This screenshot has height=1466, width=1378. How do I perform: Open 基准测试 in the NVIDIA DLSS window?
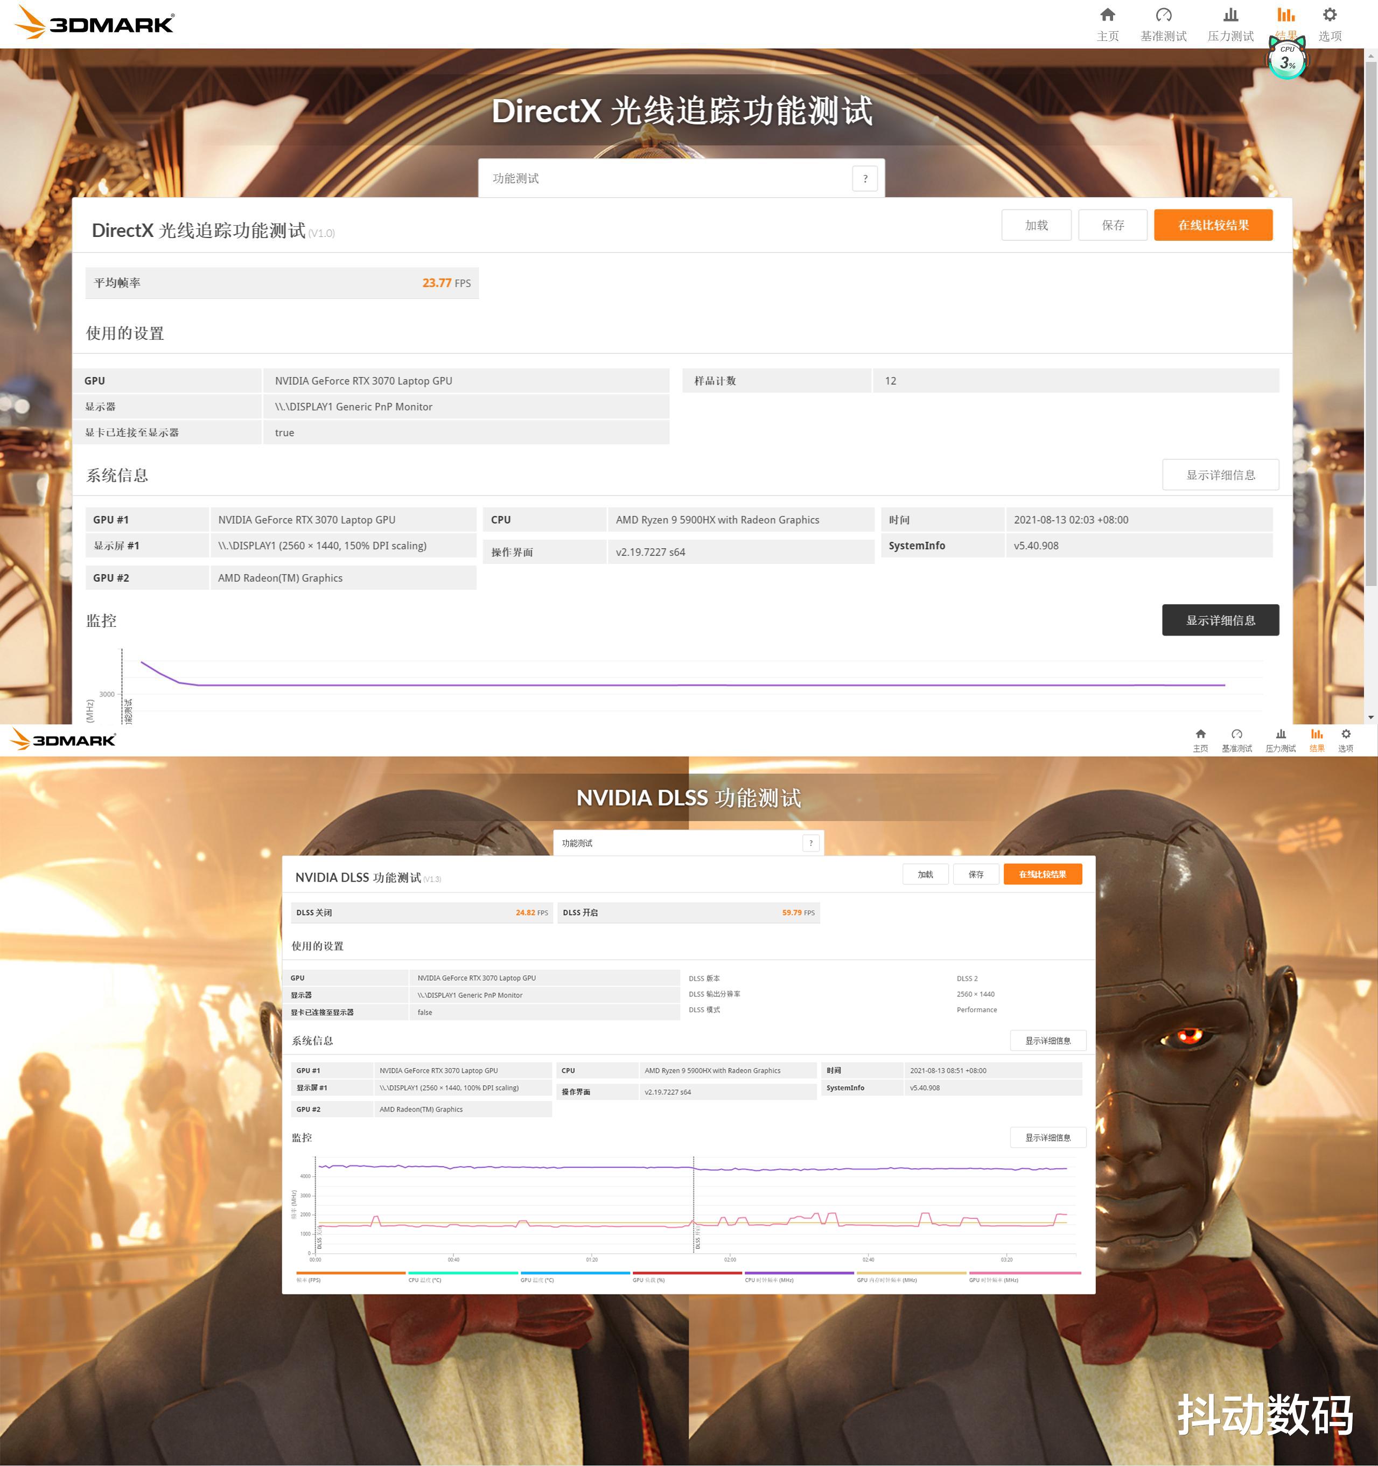(x=1236, y=741)
